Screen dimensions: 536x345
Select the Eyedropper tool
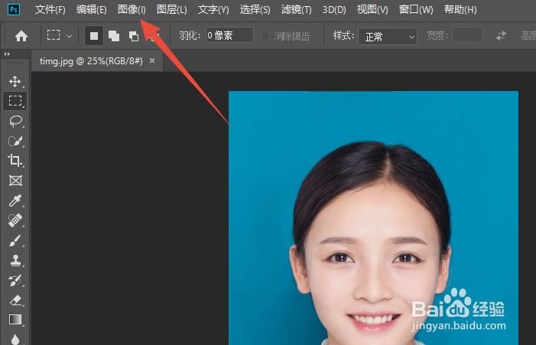tap(15, 200)
